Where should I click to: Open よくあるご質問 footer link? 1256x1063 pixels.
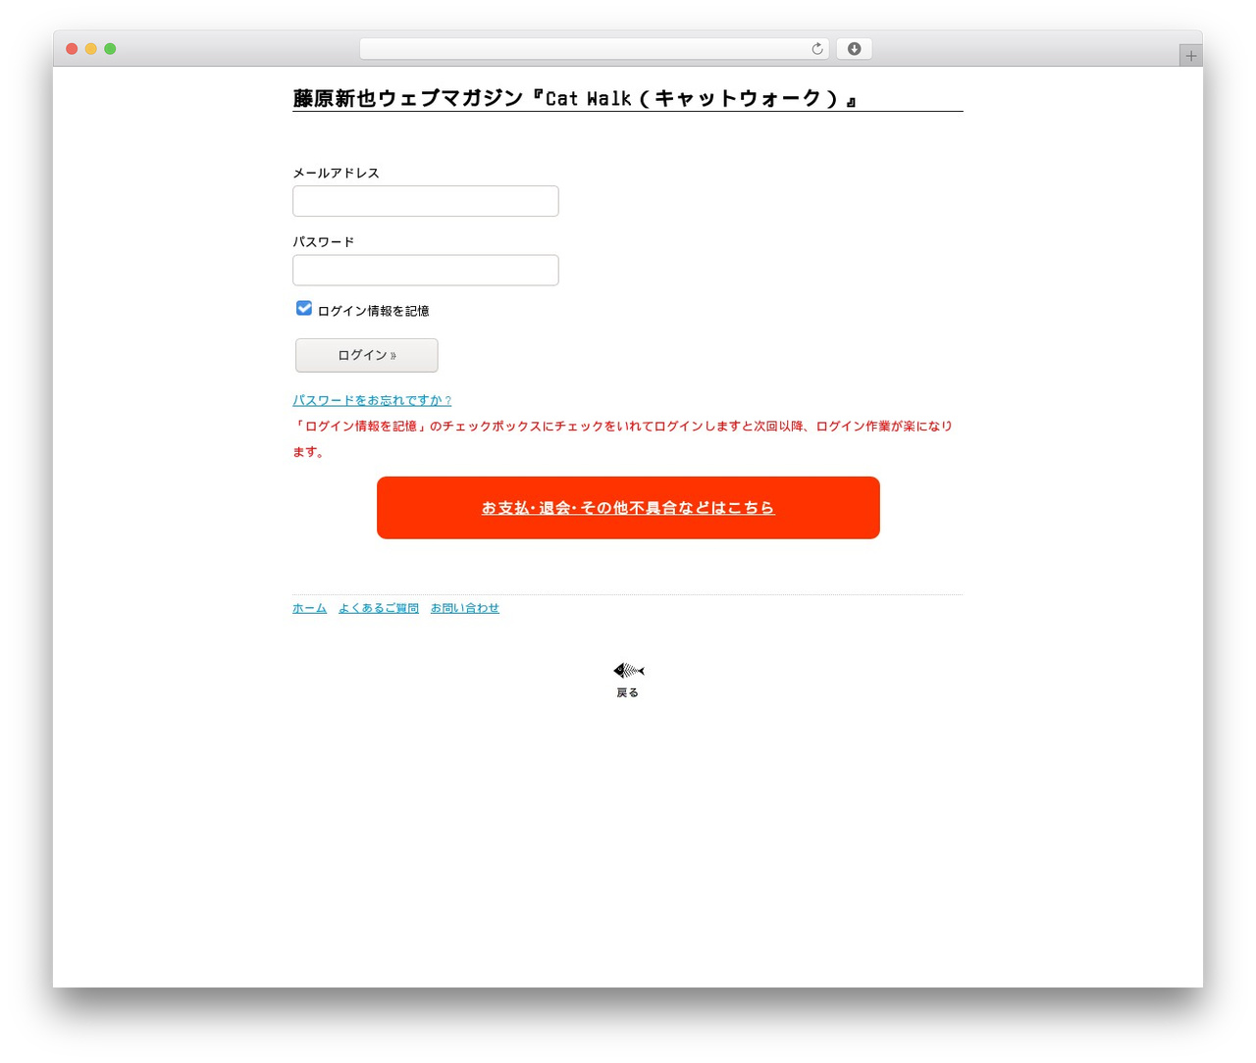click(x=379, y=608)
